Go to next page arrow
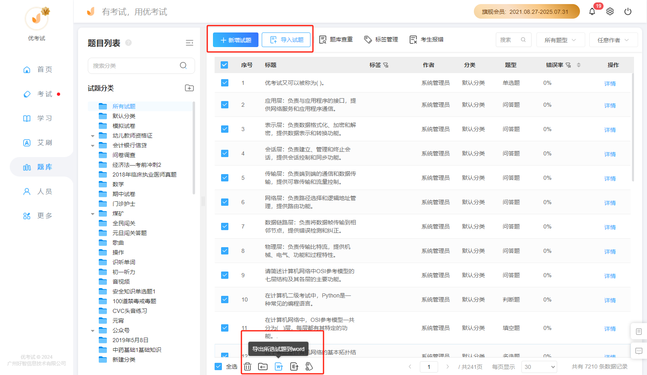The height and width of the screenshot is (375, 647). [x=447, y=366]
